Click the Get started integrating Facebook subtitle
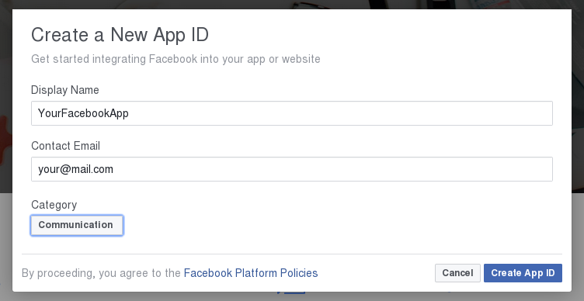Screen dimensions: 584x301 [x=176, y=59]
